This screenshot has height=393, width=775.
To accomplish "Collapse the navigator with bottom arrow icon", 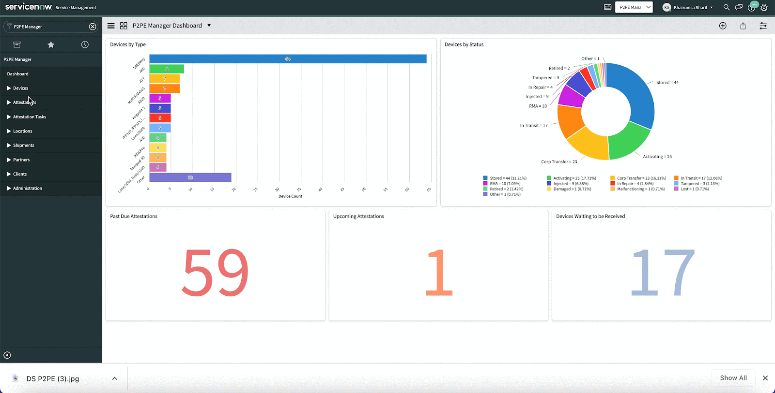I will tap(7, 355).
